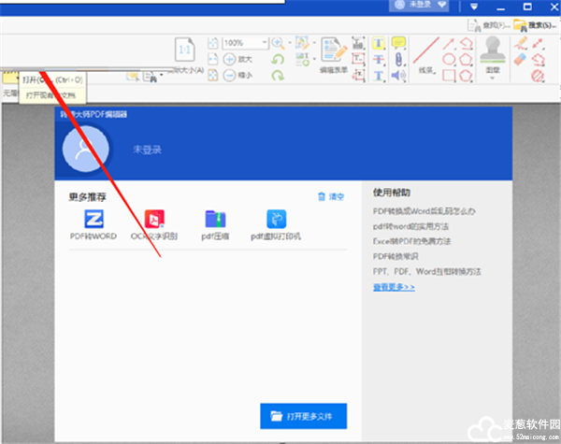561x444 pixels.
Task: Add a yellow sticky note comment
Action: click(x=398, y=43)
